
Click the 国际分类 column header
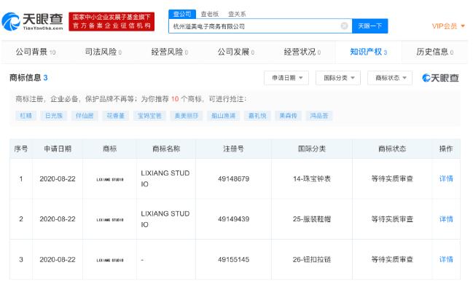pos(312,149)
